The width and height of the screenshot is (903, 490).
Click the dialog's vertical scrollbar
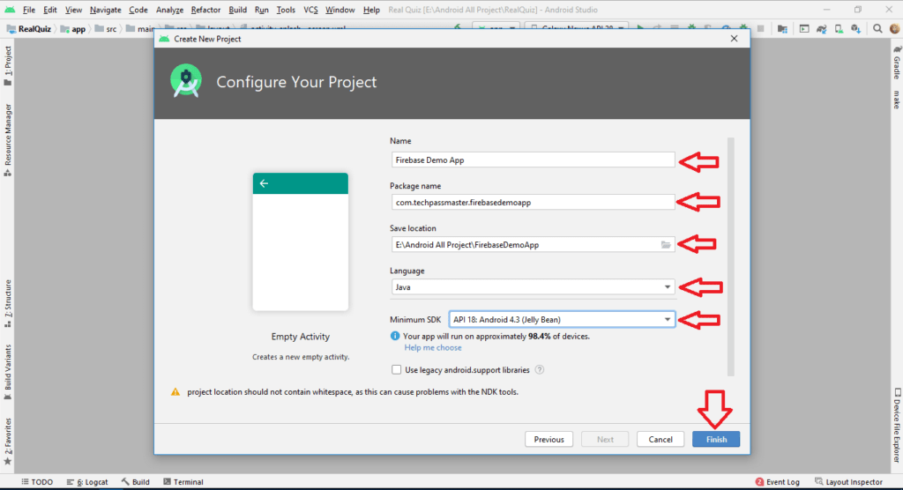tap(731, 256)
